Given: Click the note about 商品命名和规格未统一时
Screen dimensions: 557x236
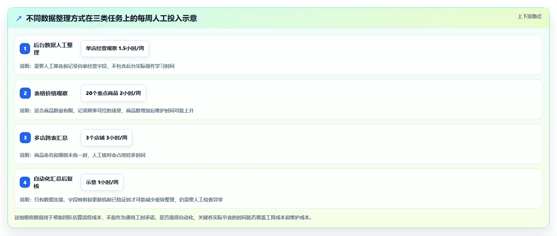Looking at the screenshot, I should pos(83,155).
